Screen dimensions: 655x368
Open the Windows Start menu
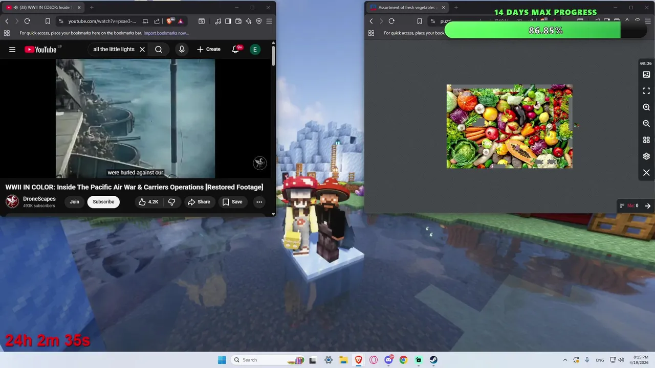pyautogui.click(x=222, y=360)
